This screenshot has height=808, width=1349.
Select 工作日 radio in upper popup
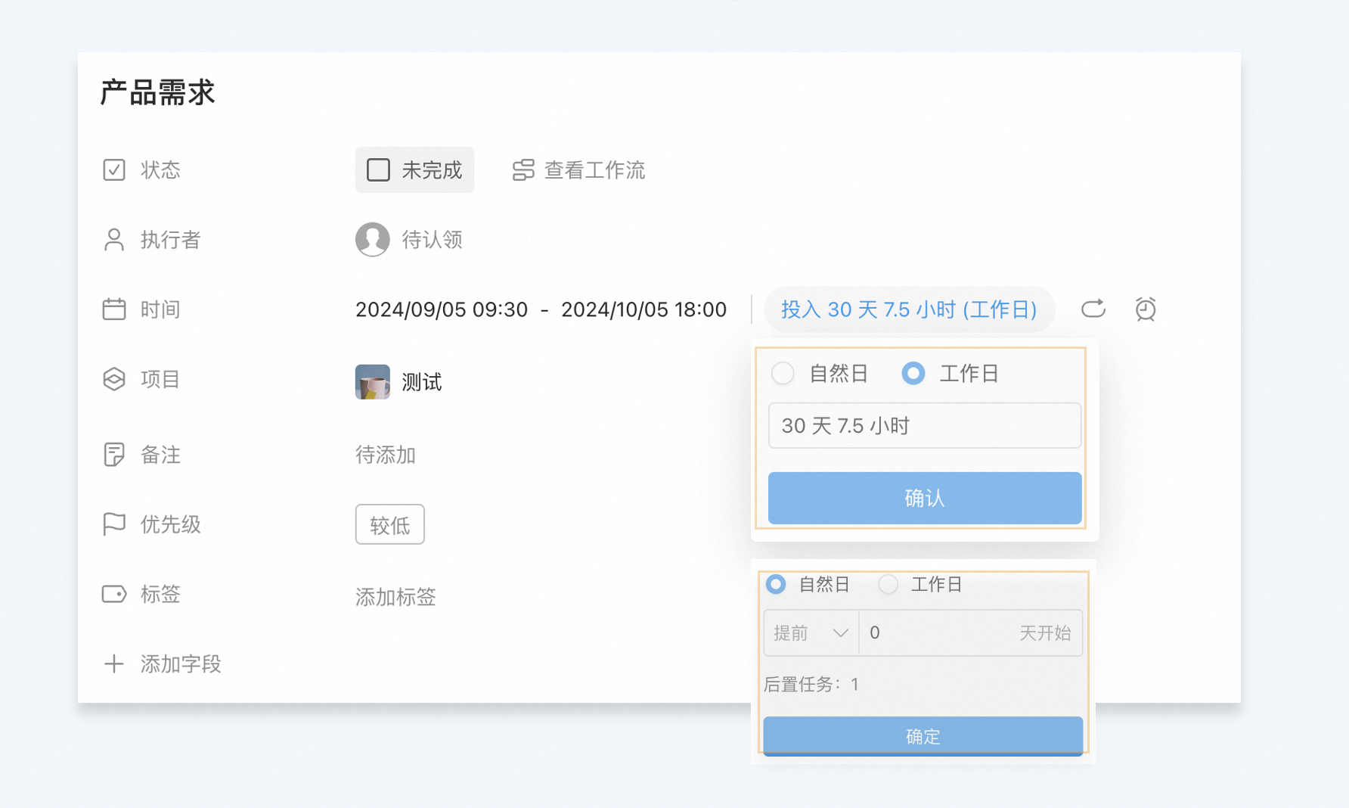pos(913,373)
